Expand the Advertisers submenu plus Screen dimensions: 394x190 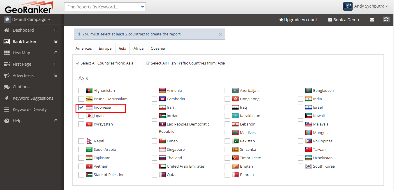click(56, 76)
